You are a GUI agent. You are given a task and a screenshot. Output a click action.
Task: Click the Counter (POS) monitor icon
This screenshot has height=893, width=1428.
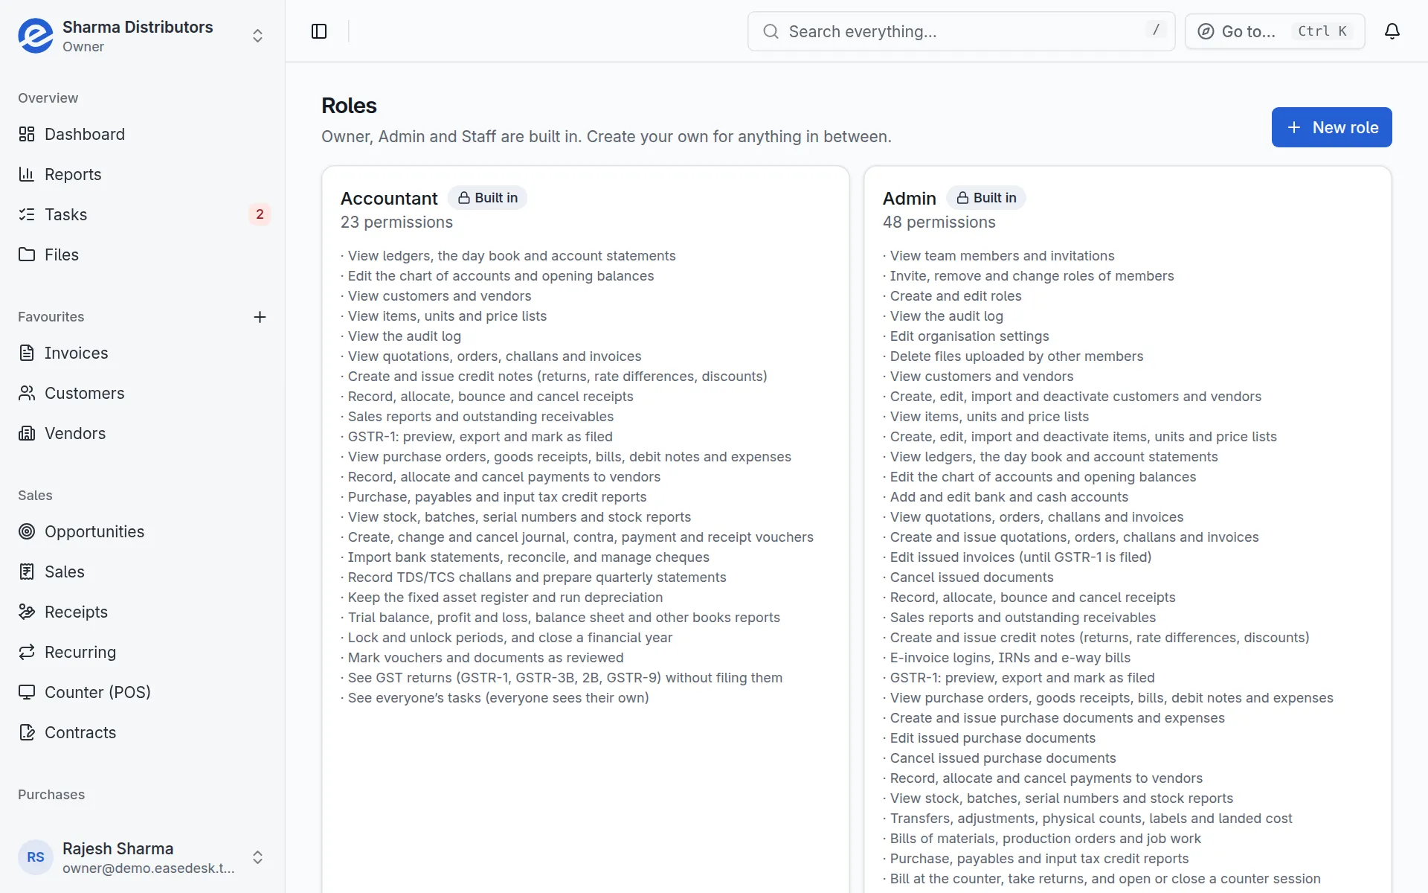pos(27,692)
